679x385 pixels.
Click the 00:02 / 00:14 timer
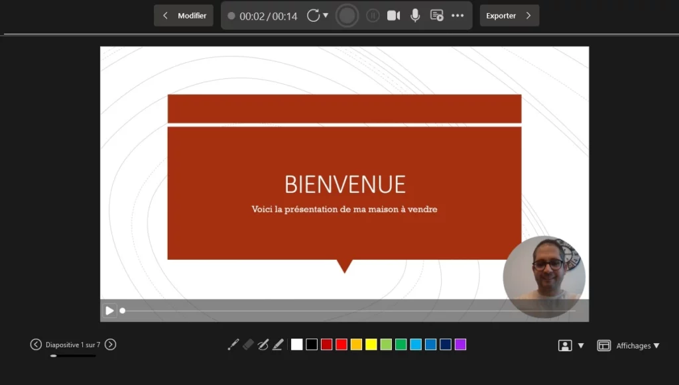pyautogui.click(x=268, y=16)
